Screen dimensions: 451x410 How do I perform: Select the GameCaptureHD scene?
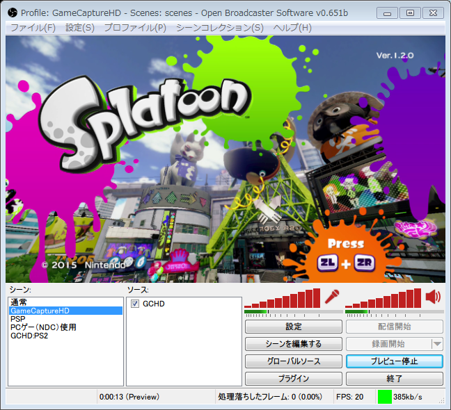(x=65, y=311)
